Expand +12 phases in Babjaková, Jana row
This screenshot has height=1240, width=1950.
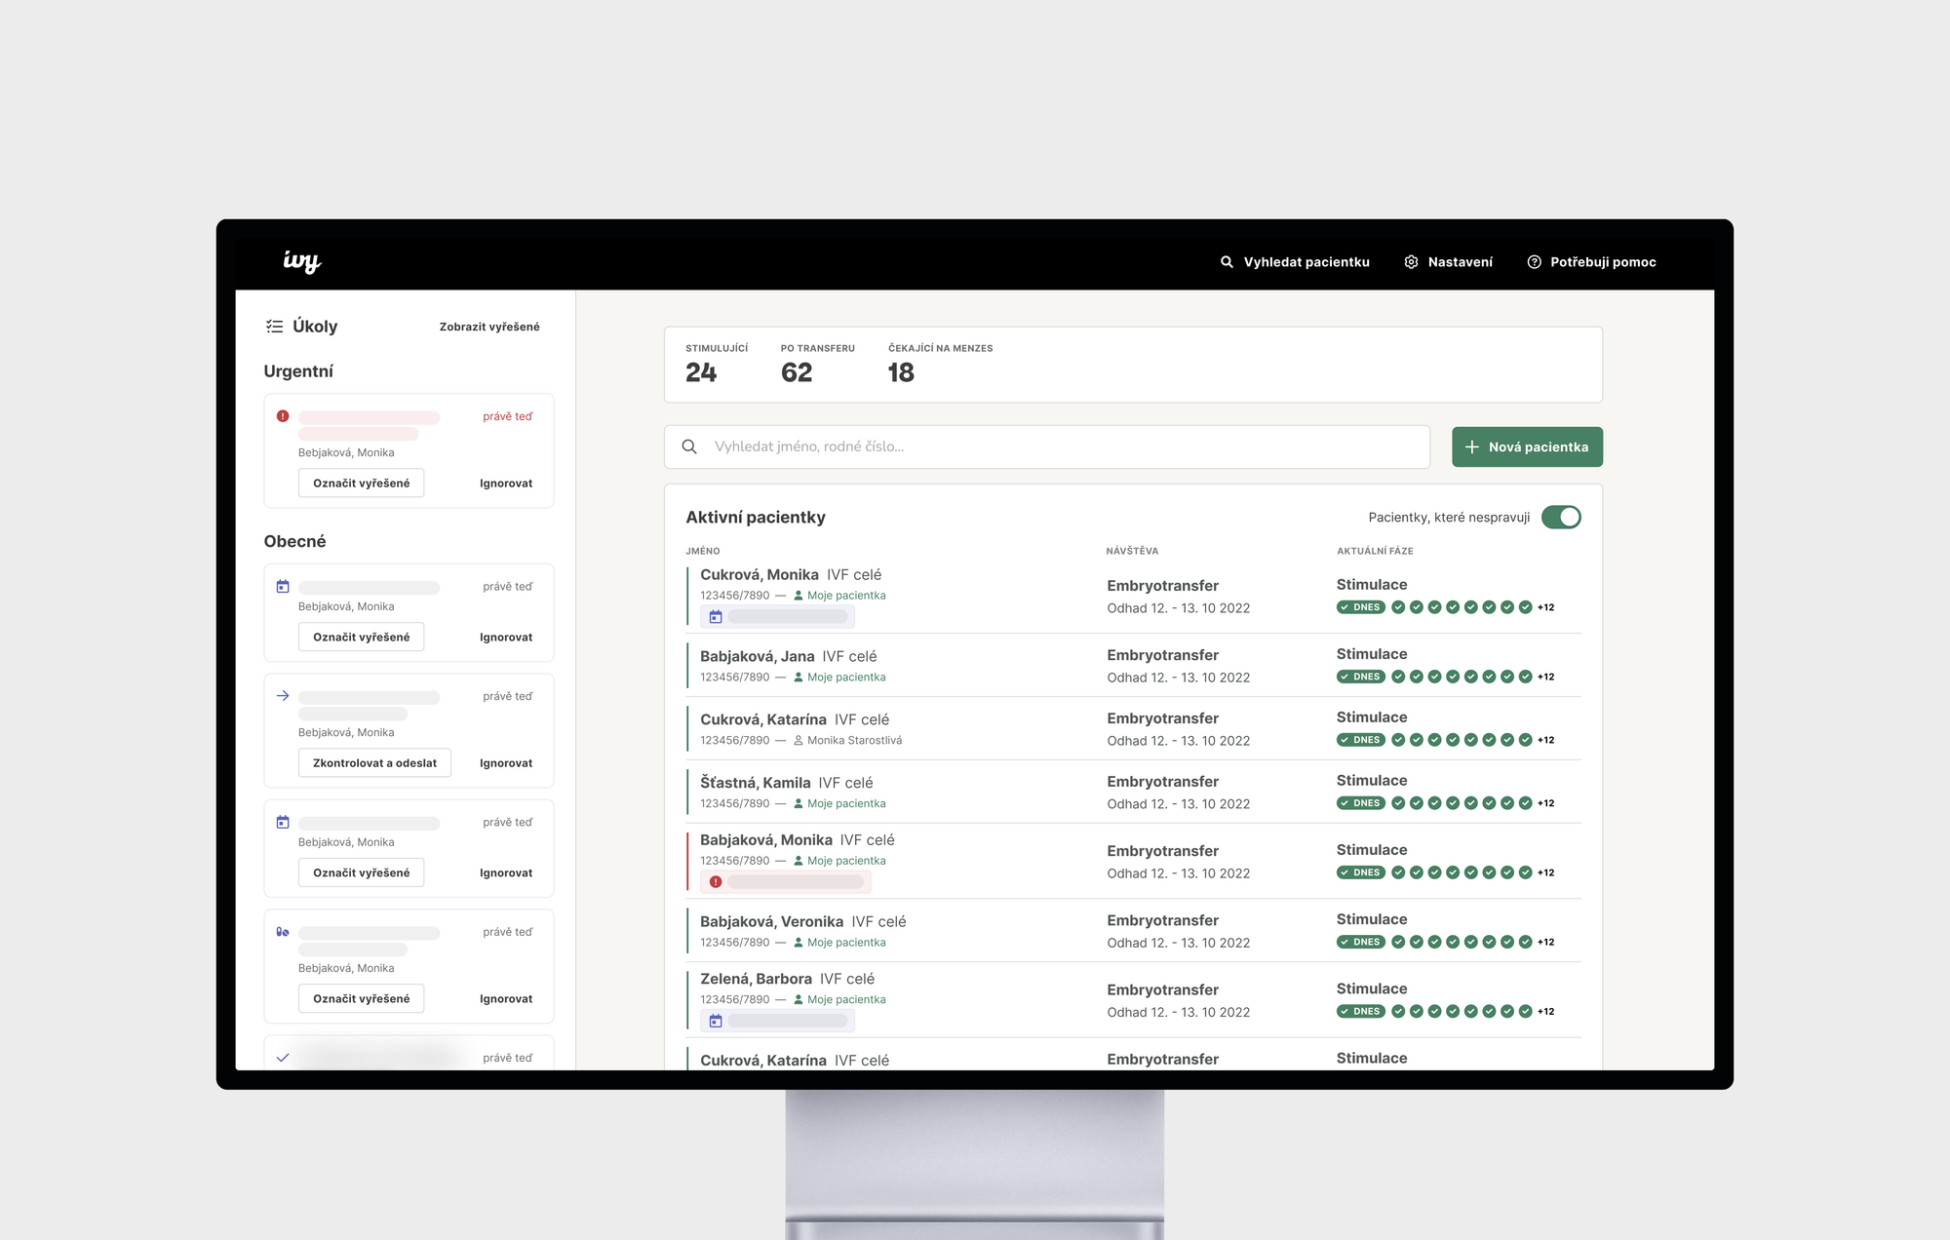(1546, 677)
